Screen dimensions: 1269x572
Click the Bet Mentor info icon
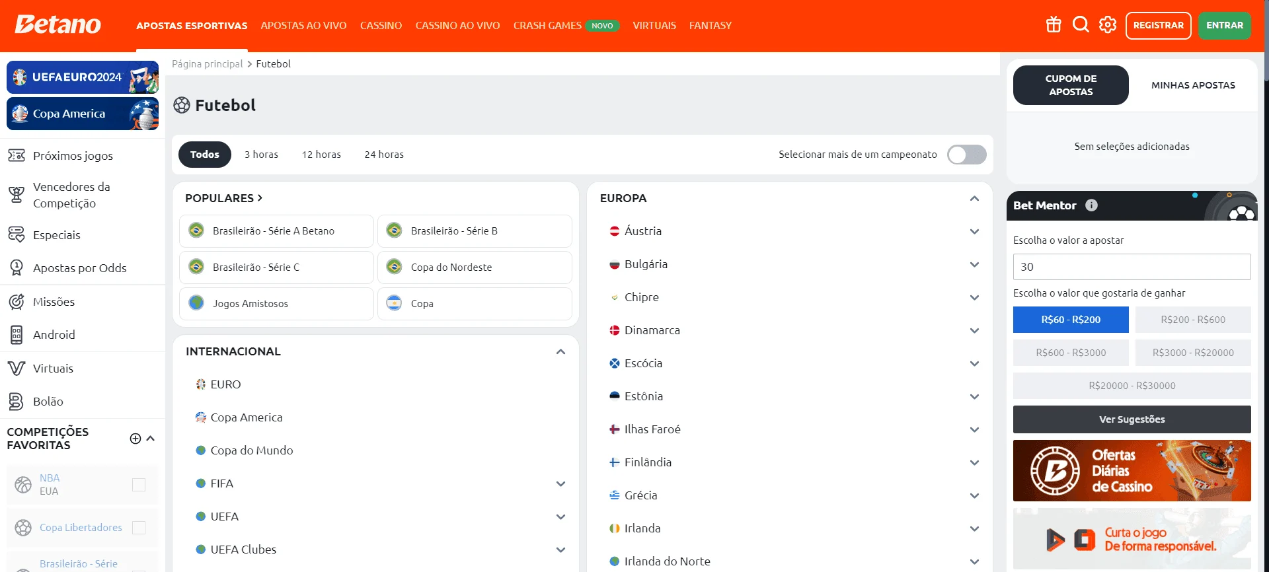click(x=1091, y=205)
